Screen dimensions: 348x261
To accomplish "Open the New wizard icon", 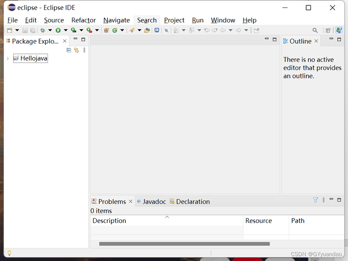I will point(9,30).
